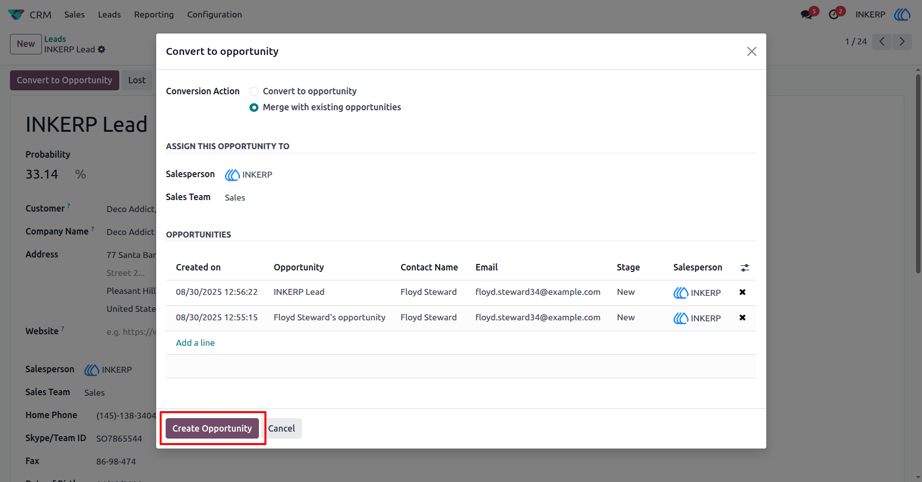Select the Convert to opportunity radio option
Viewport: 922px width, 482px height.
click(254, 91)
